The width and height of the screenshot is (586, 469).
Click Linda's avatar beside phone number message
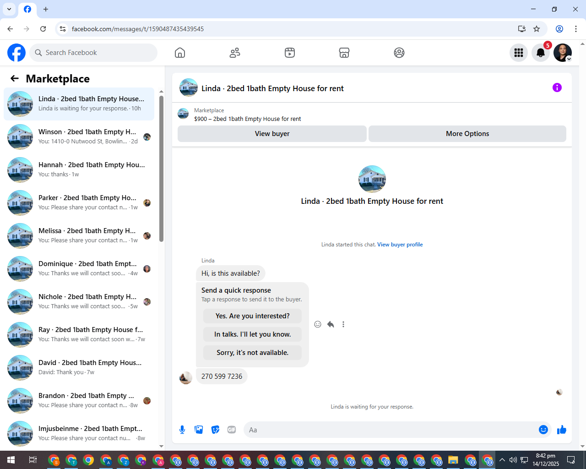click(x=185, y=378)
